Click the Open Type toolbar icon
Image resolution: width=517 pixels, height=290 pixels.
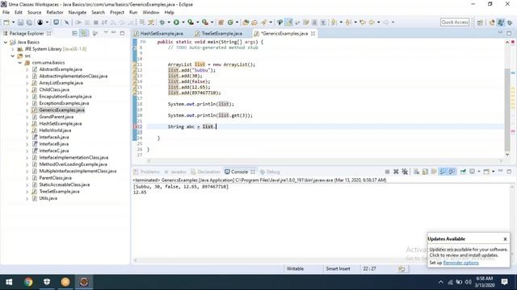(246, 23)
